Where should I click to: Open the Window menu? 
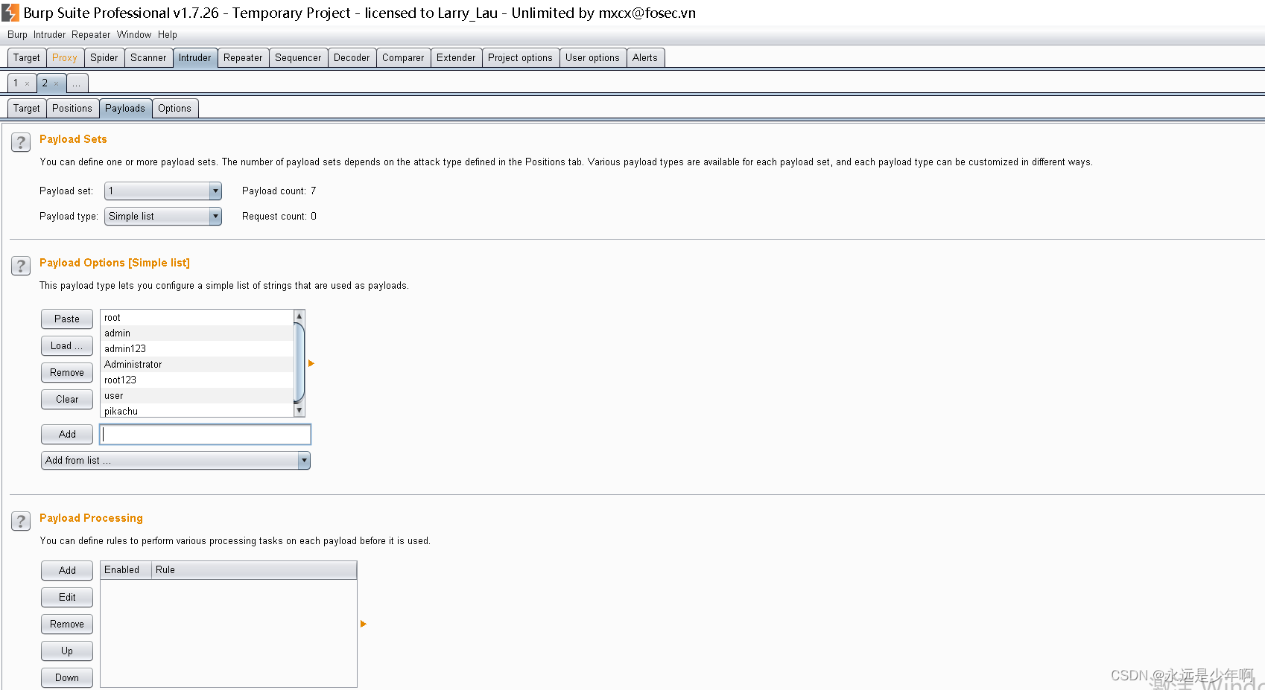pos(134,35)
